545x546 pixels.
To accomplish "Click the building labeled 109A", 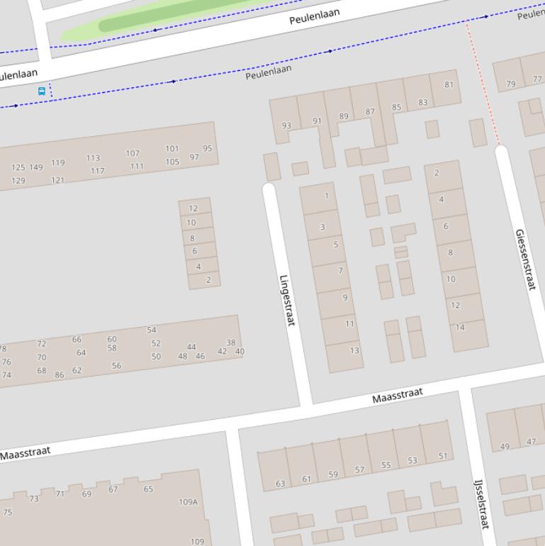I will tap(188, 502).
